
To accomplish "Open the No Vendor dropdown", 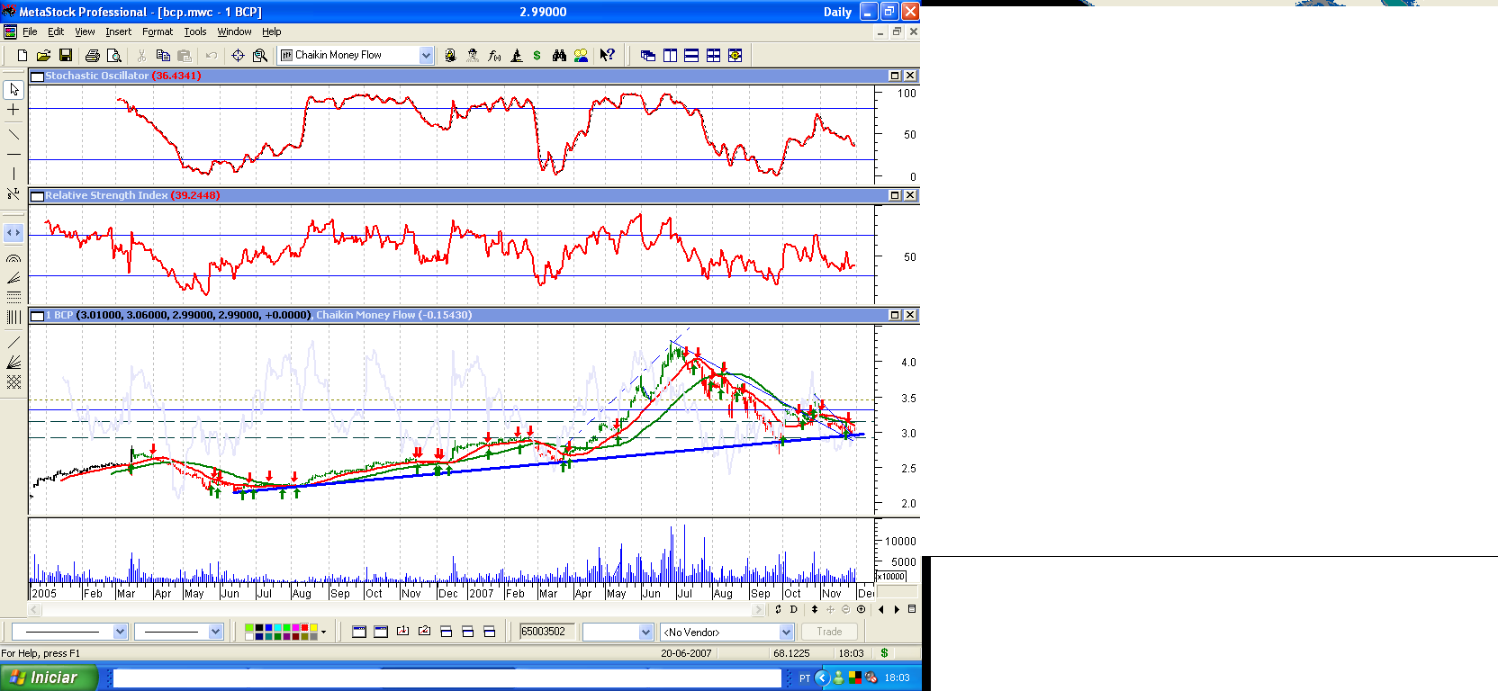I will tap(786, 632).
